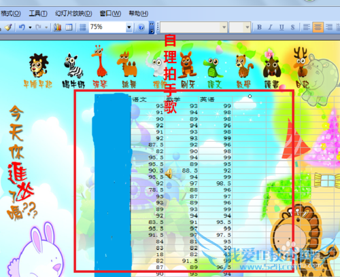Open the 格式(O) menu

(x=10, y=14)
